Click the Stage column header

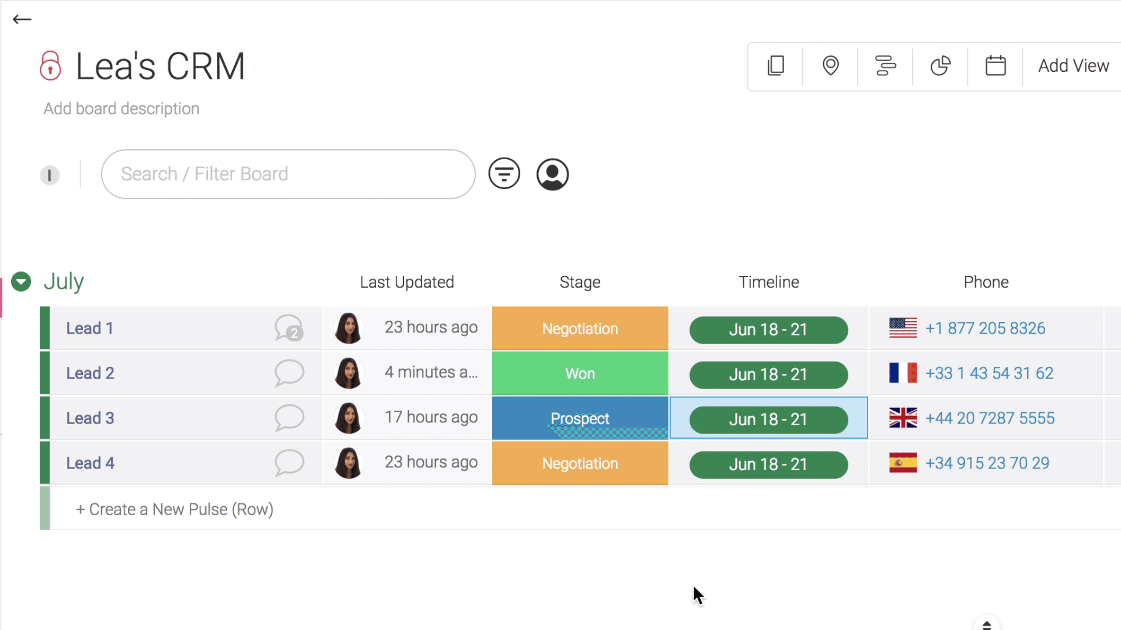pyautogui.click(x=580, y=282)
